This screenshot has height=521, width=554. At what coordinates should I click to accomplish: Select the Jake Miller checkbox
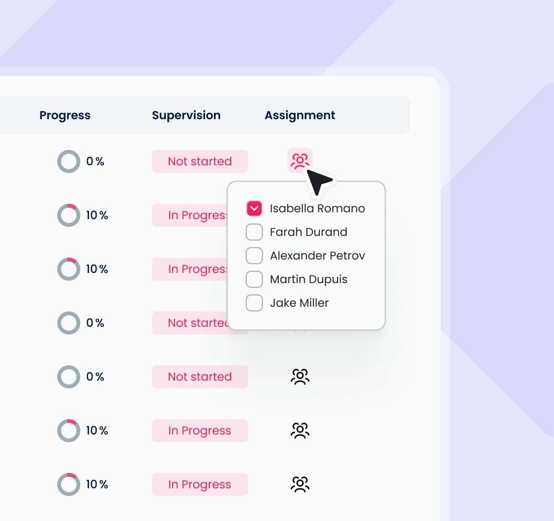coord(254,303)
